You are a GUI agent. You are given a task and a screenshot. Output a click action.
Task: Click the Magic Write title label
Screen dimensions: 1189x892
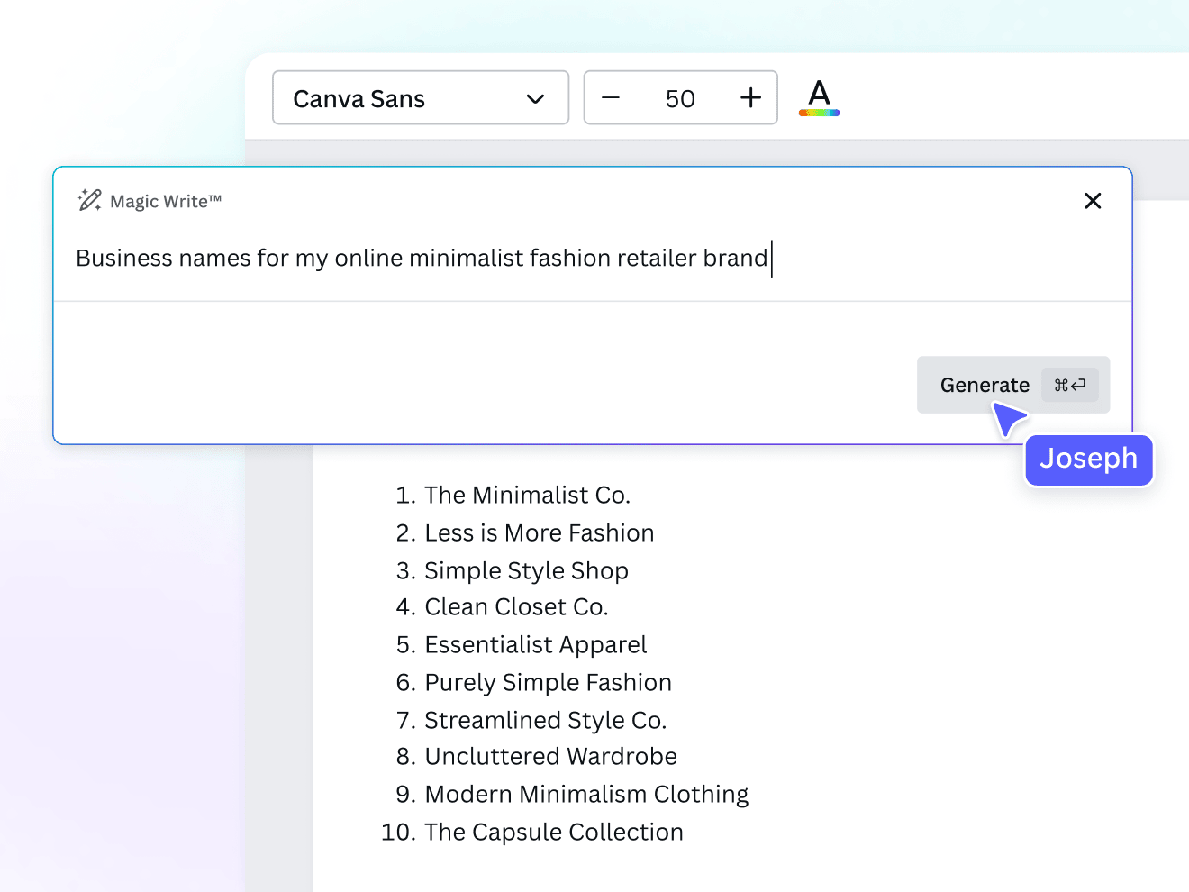166,201
